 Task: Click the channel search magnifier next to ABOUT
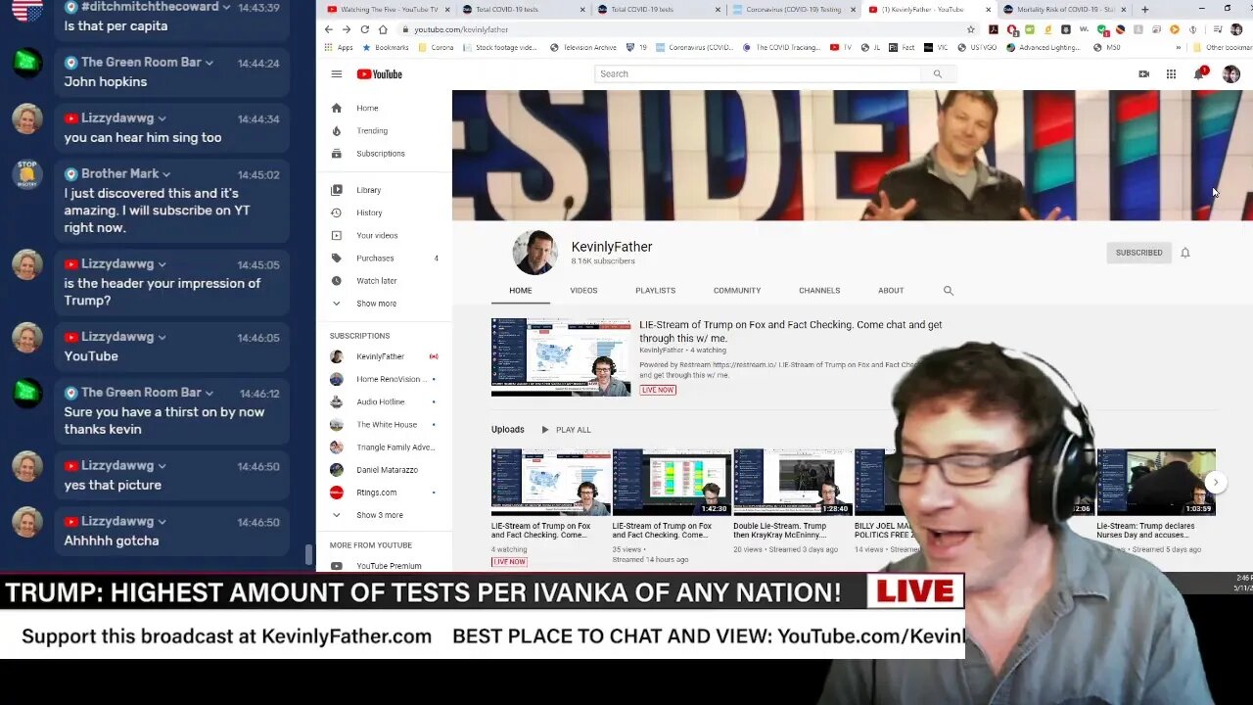948,291
